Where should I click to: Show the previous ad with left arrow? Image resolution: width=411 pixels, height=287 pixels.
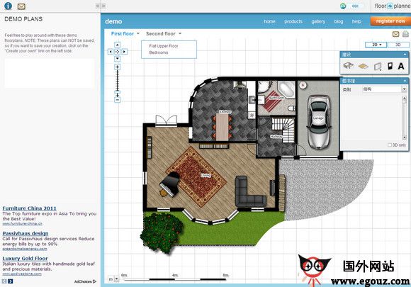[x=4, y=281]
